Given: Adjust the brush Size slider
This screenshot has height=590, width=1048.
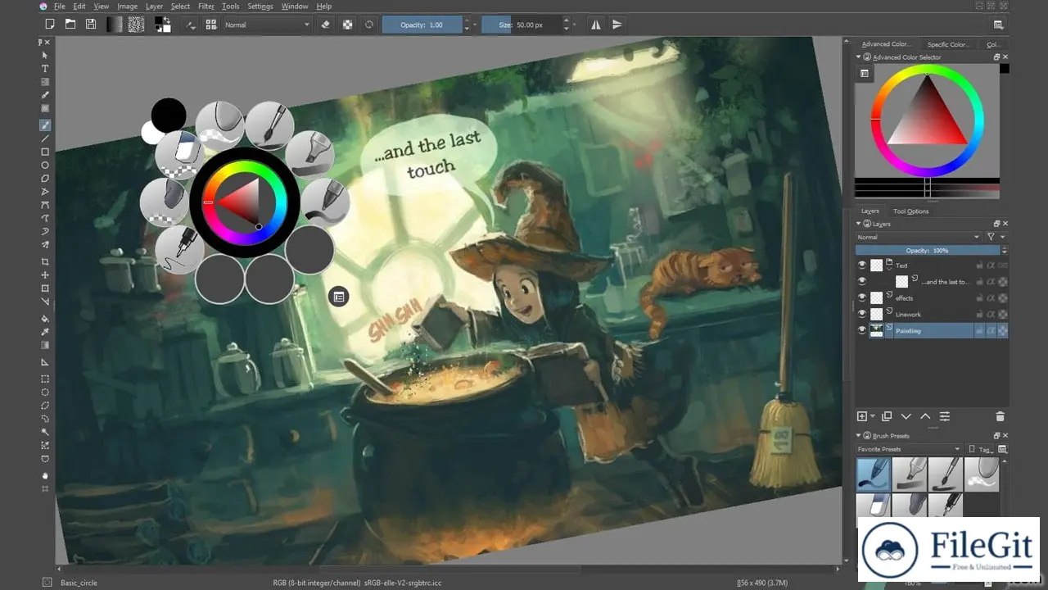Looking at the screenshot, I should point(521,25).
